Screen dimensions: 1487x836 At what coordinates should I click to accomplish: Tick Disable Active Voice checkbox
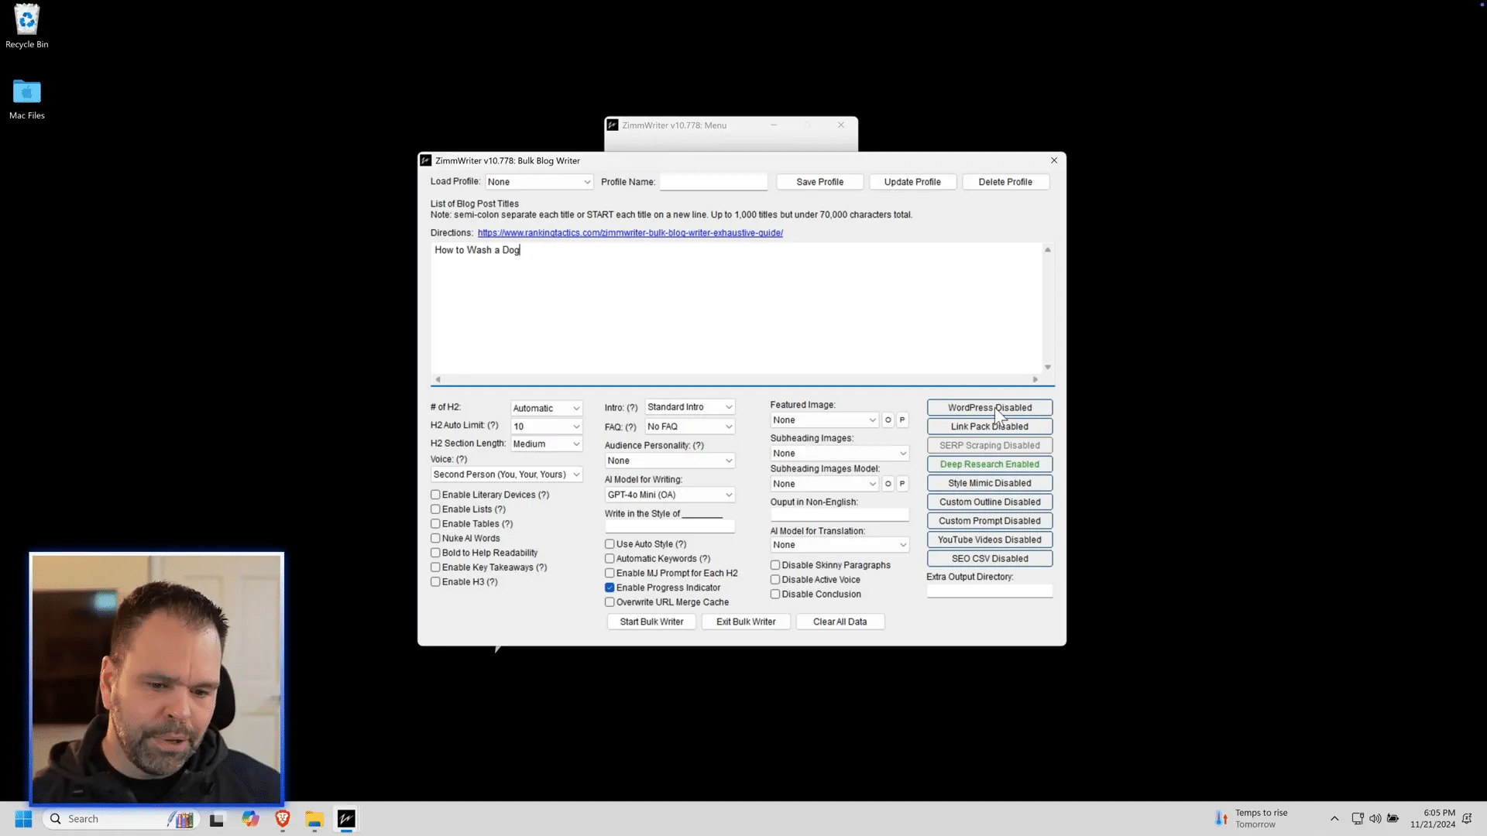coord(775,580)
